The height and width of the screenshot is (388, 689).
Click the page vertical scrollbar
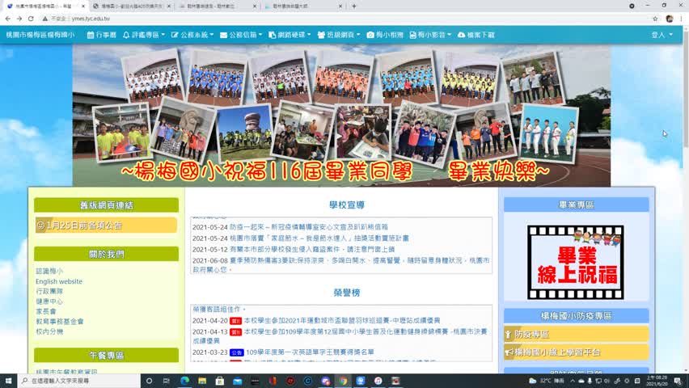click(686, 198)
